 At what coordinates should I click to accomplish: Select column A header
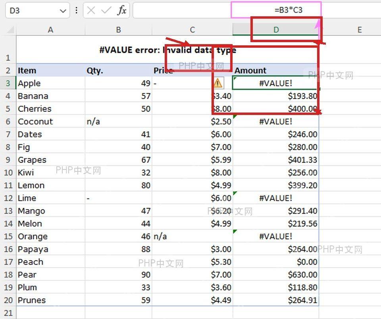coord(50,30)
